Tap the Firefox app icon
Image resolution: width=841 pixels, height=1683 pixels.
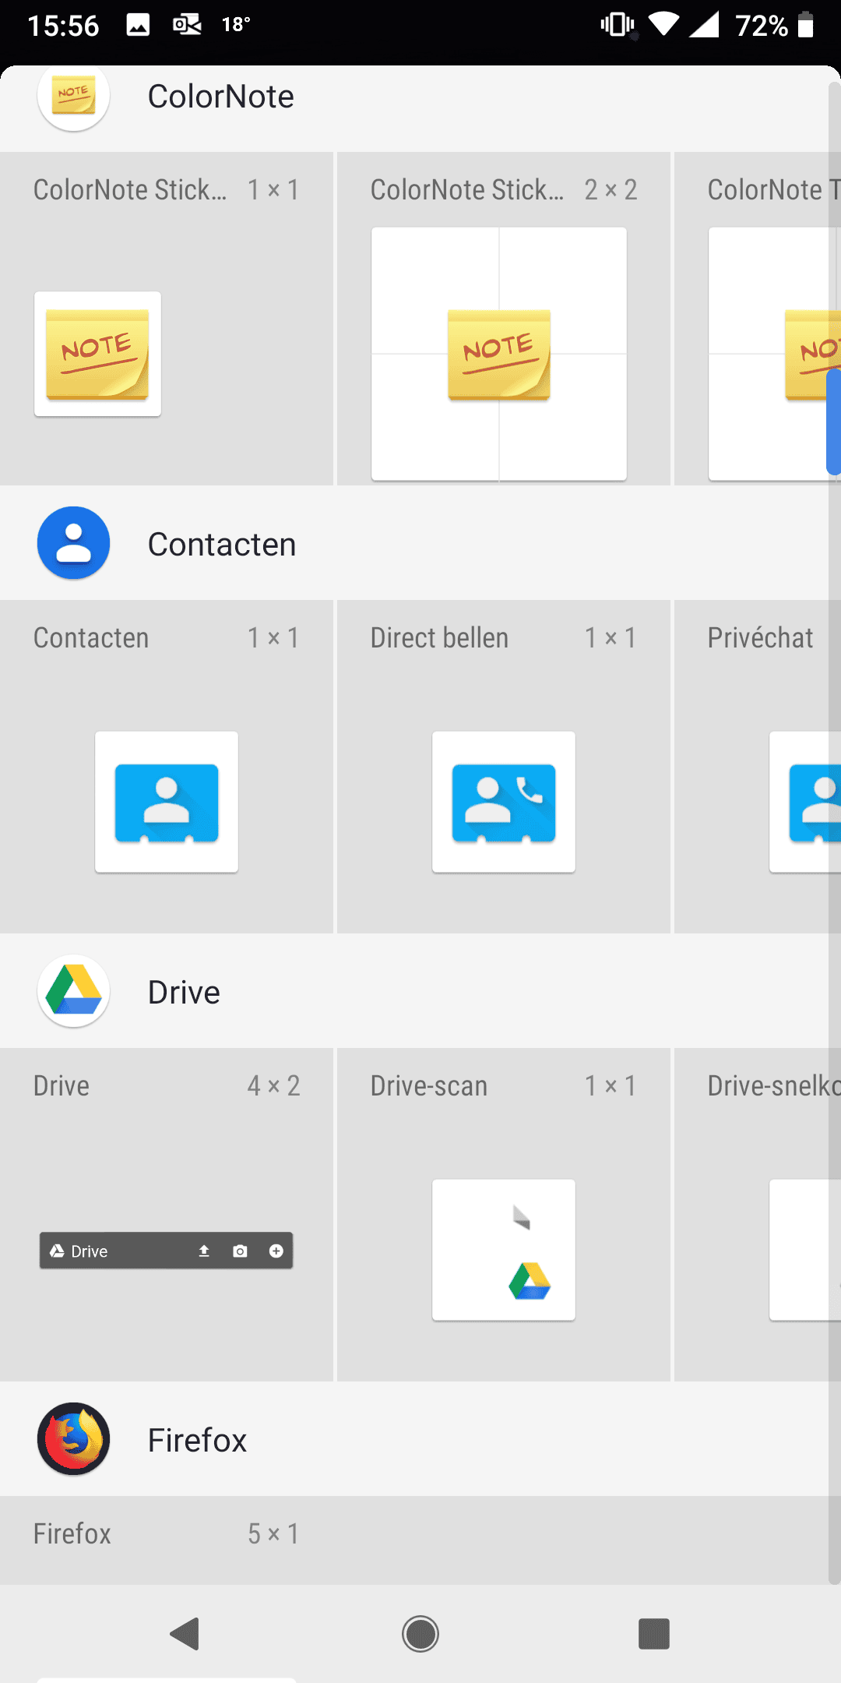click(73, 1439)
